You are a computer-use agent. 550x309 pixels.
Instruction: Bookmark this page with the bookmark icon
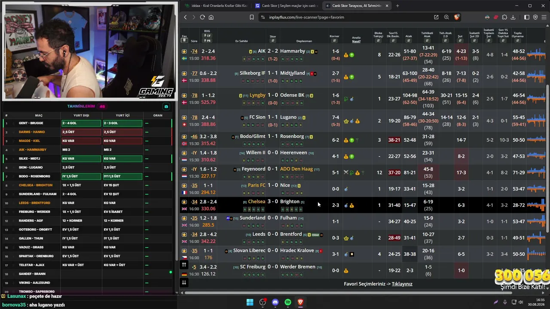click(x=252, y=17)
